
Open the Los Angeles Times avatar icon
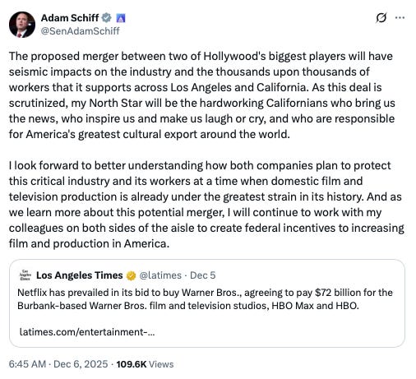[x=25, y=275]
